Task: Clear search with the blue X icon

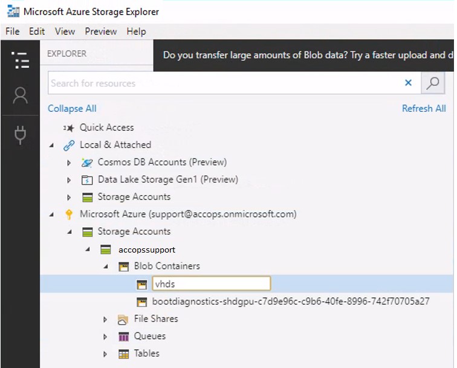Action: (408, 83)
